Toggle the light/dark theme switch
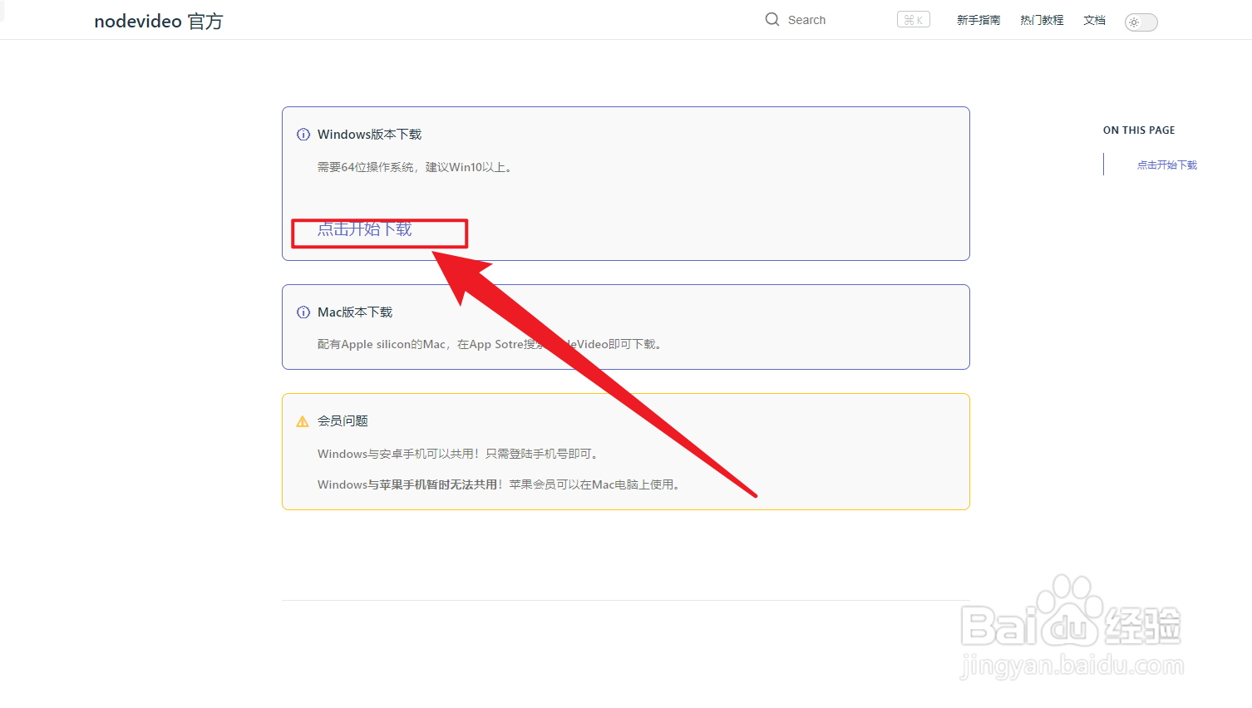1252x708 pixels. pos(1141,22)
